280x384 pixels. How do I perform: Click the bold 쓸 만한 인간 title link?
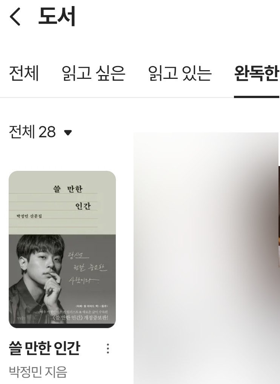point(44,348)
